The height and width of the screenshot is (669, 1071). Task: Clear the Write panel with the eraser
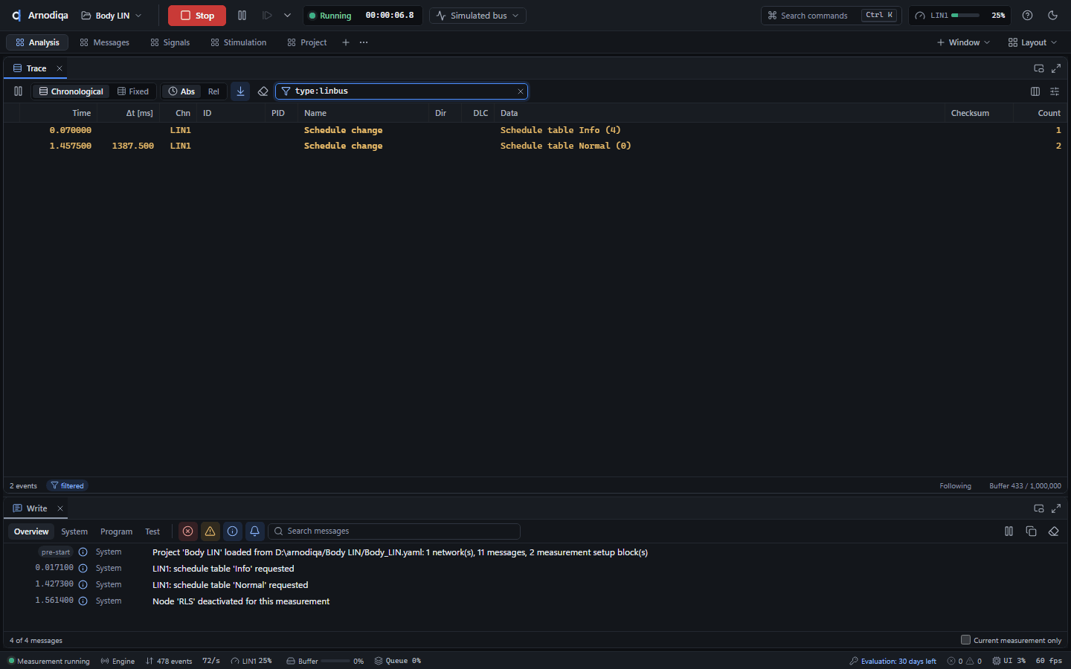[1053, 531]
